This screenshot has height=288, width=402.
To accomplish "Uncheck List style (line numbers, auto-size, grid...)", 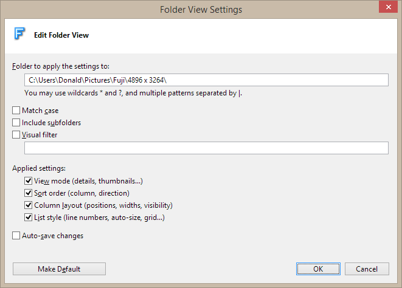I will coord(29,218).
